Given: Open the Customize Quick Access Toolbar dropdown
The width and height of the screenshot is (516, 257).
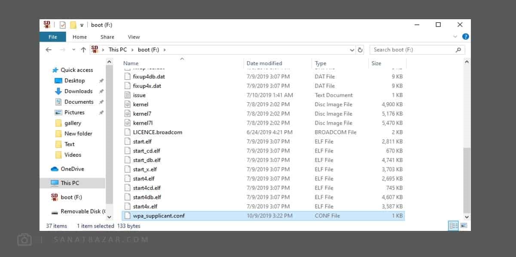Looking at the screenshot, I should [82, 25].
